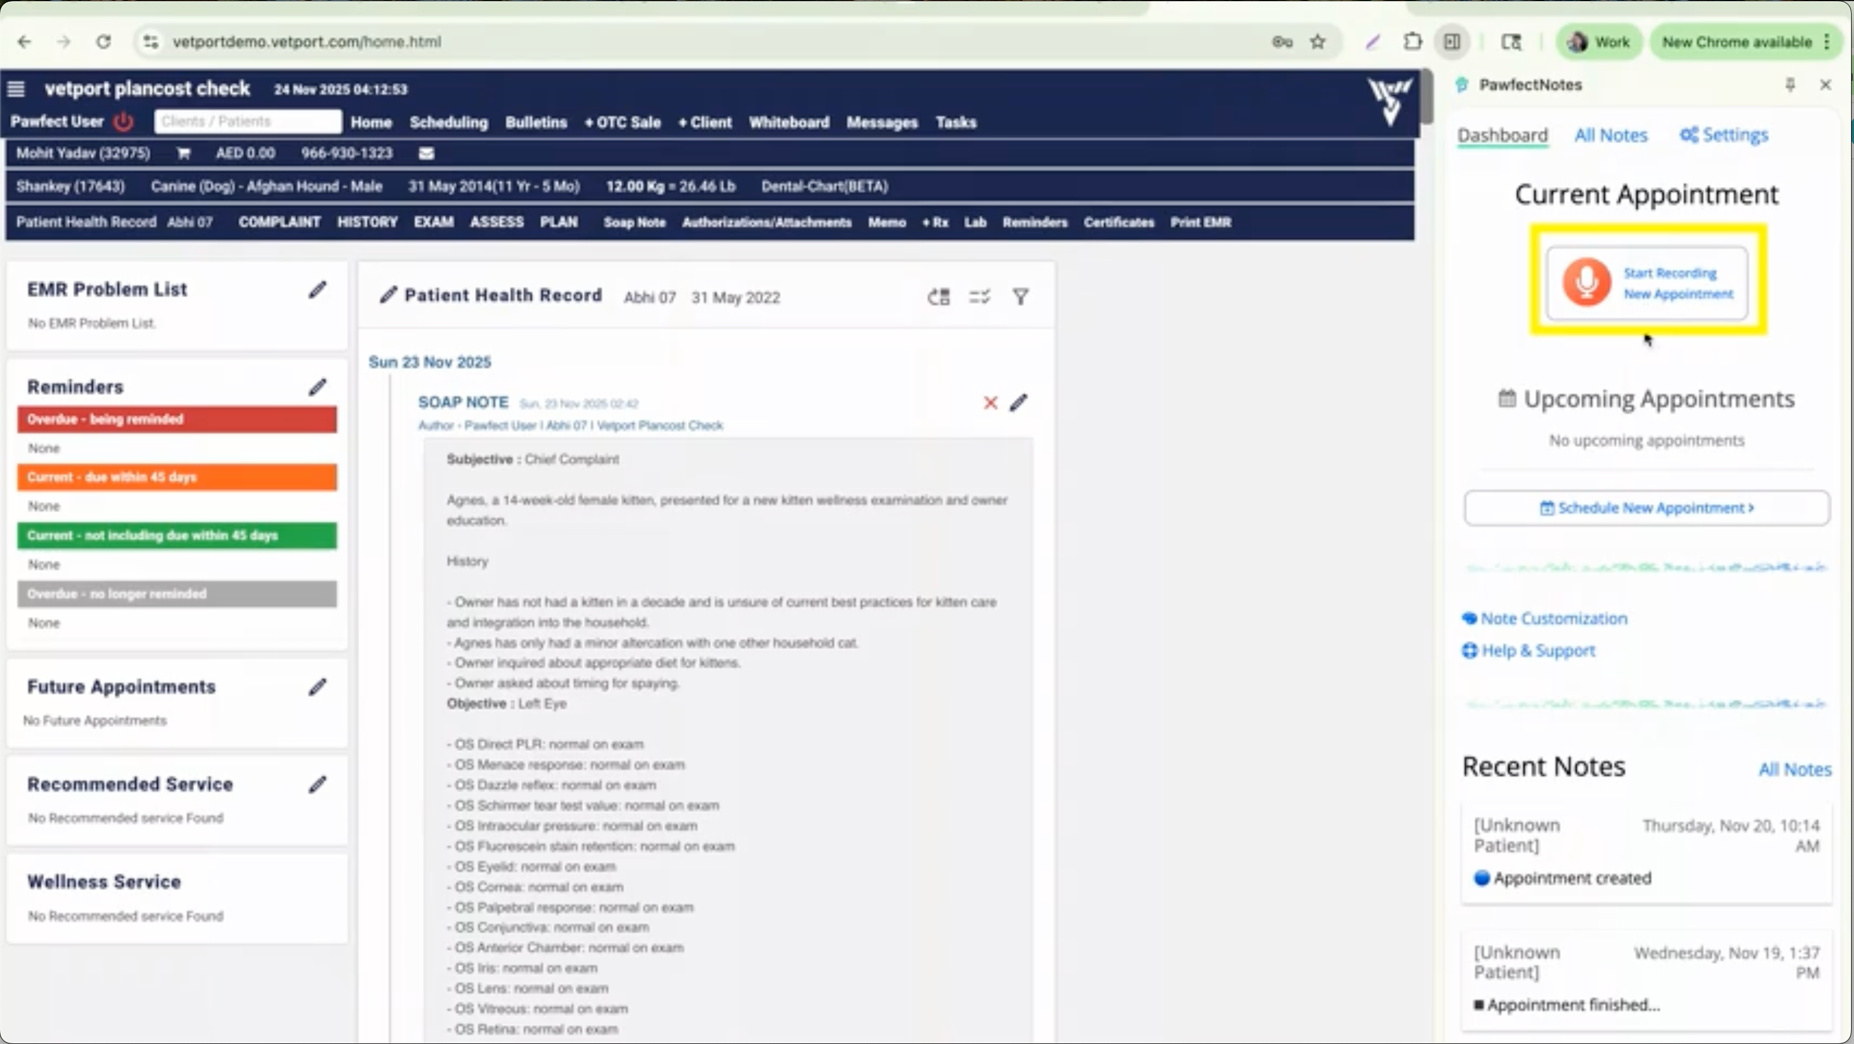Click the list view icon beside the date 31 May 2022
The image size is (1854, 1044).
[x=938, y=297]
